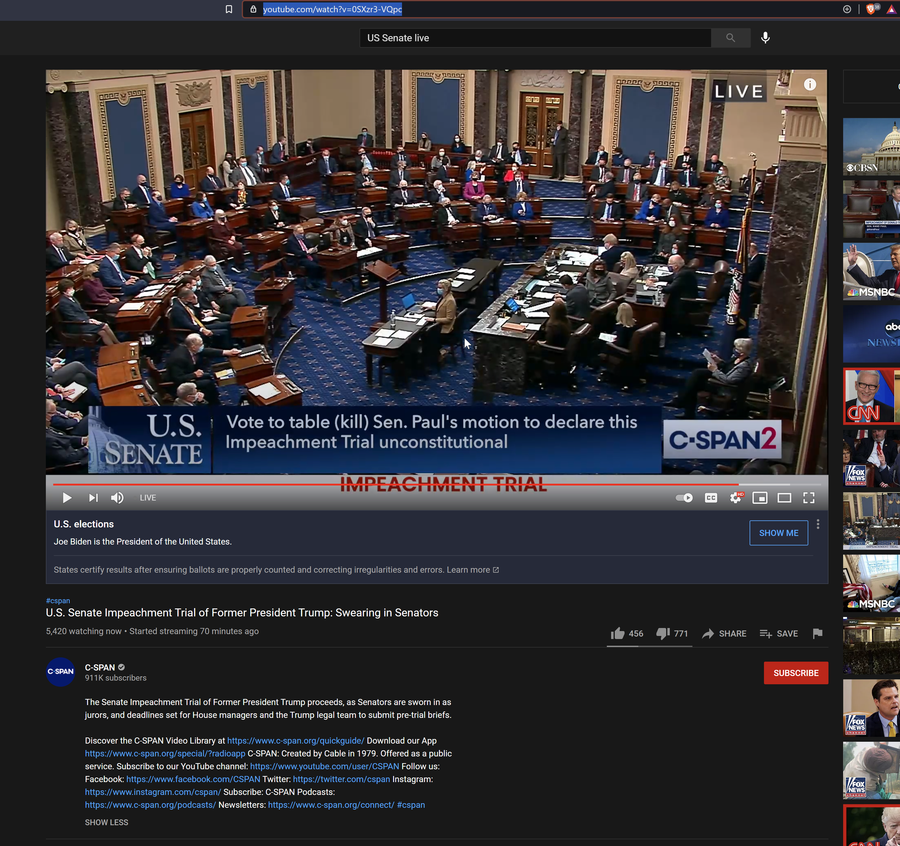Open the instagram.com/cspan link
Image resolution: width=900 pixels, height=846 pixels.
(x=153, y=792)
